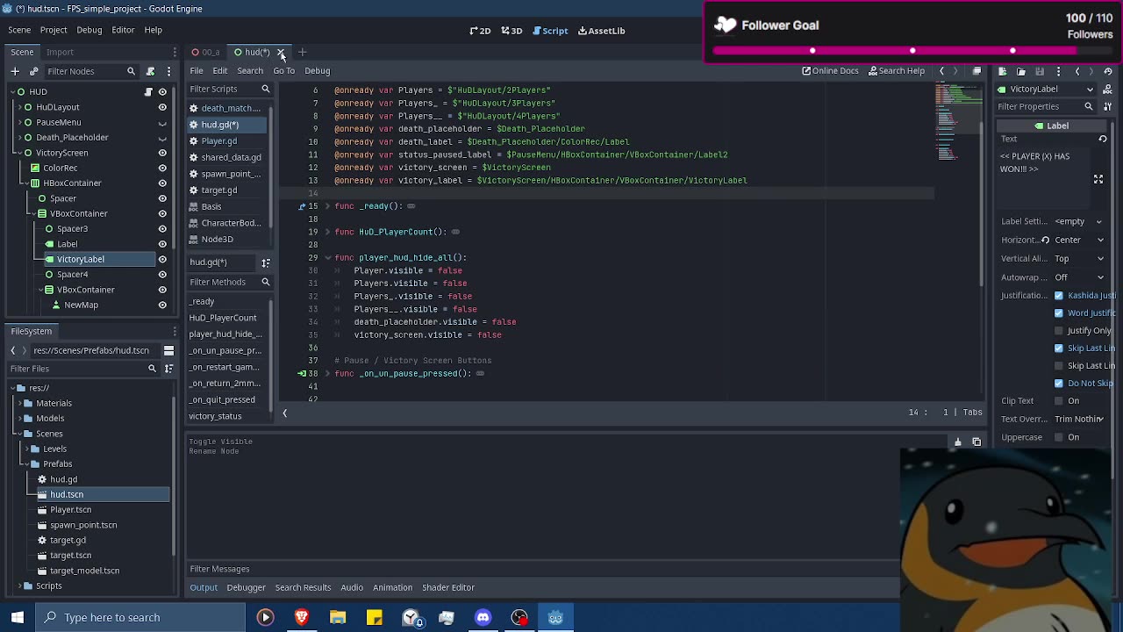Toggle Word Justification checkbox
The height and width of the screenshot is (632, 1123).
click(1058, 313)
